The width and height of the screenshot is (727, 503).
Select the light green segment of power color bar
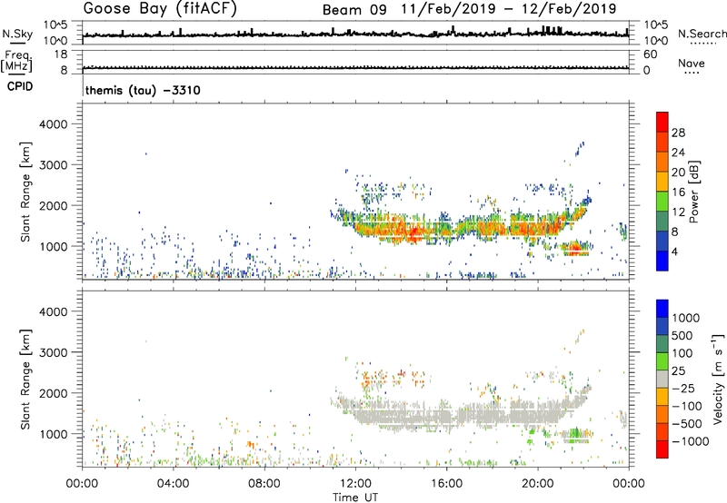click(662, 202)
